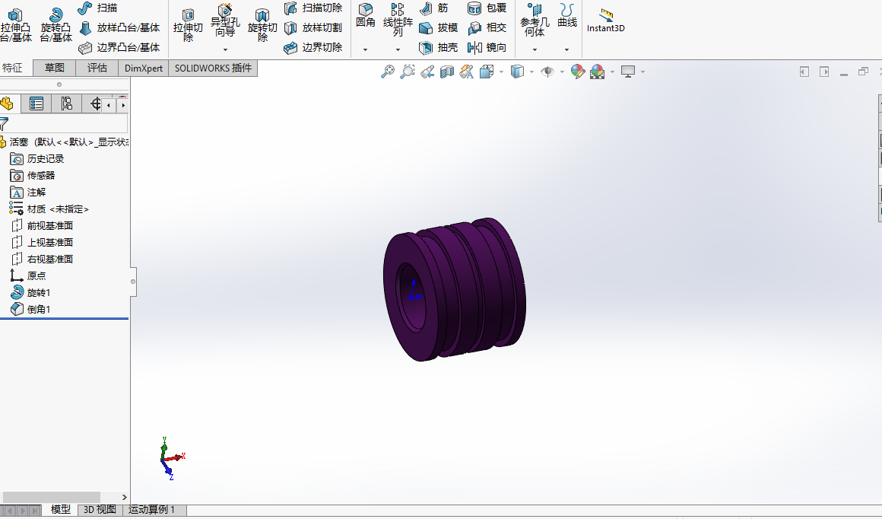Viewport: 882px width, 519px height.
Task: Expand the Hide/Show Items dropdown arrow
Action: click(x=562, y=72)
